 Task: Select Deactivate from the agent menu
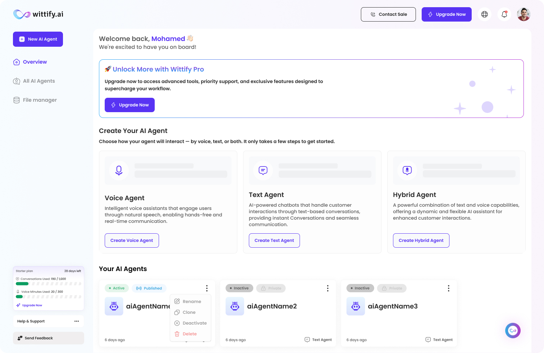click(190, 323)
